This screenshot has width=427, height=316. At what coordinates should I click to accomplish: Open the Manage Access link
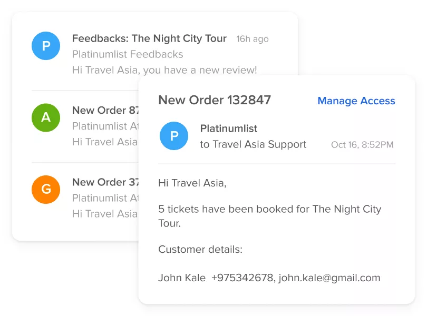pos(356,101)
